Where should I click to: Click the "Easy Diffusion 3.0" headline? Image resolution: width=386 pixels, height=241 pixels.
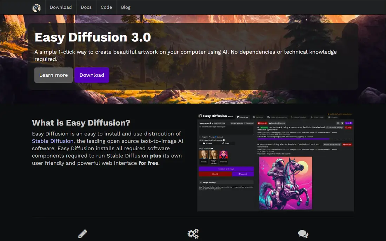coord(93,37)
